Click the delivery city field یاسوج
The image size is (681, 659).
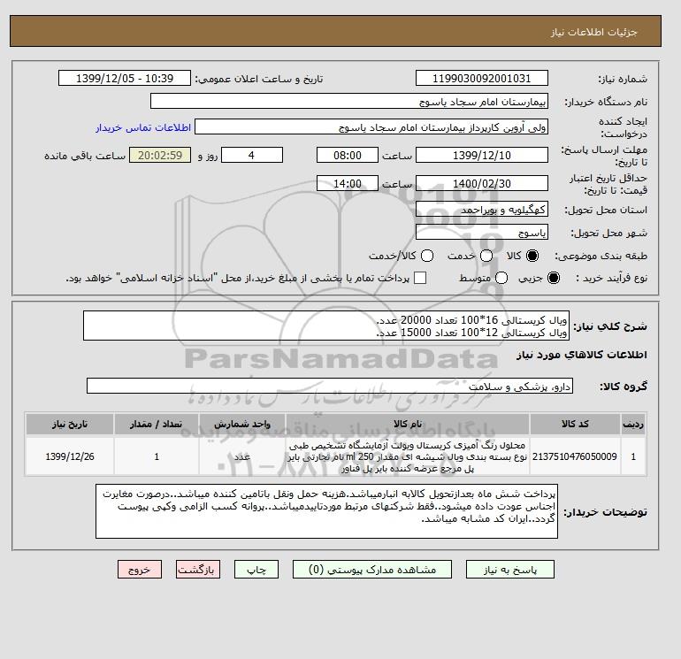pos(482,233)
